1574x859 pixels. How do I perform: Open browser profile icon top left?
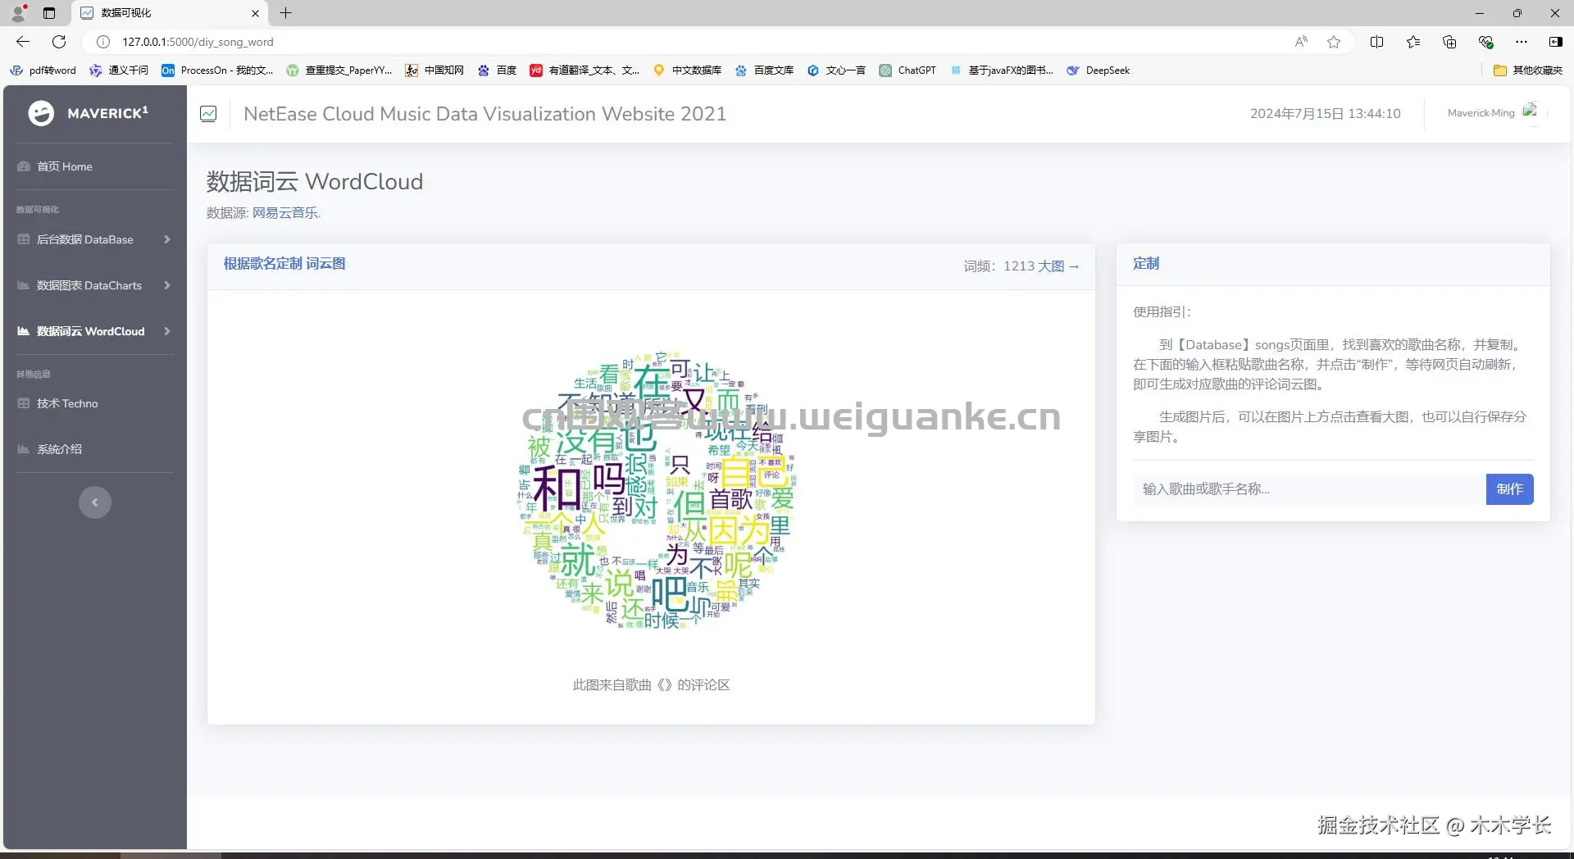tap(18, 13)
